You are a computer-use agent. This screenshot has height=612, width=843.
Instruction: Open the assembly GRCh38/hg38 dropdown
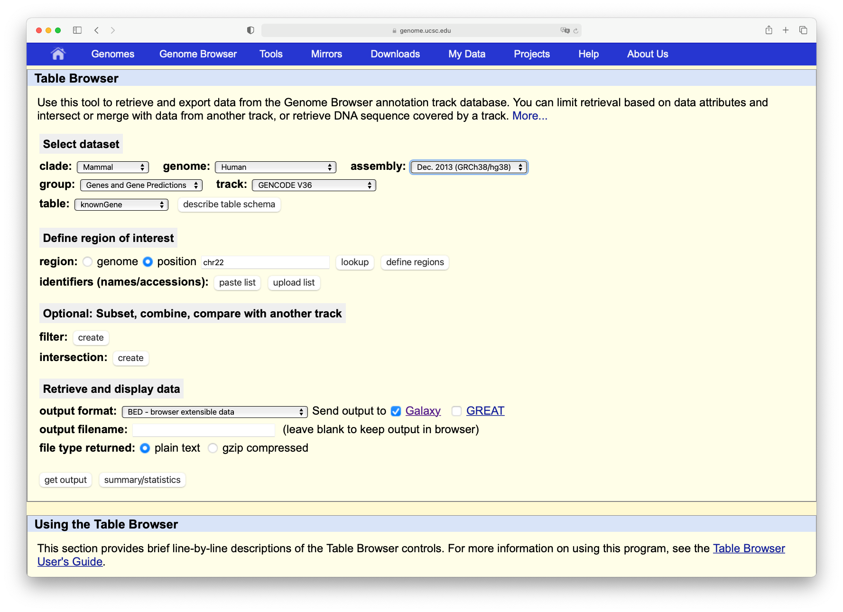tap(469, 167)
